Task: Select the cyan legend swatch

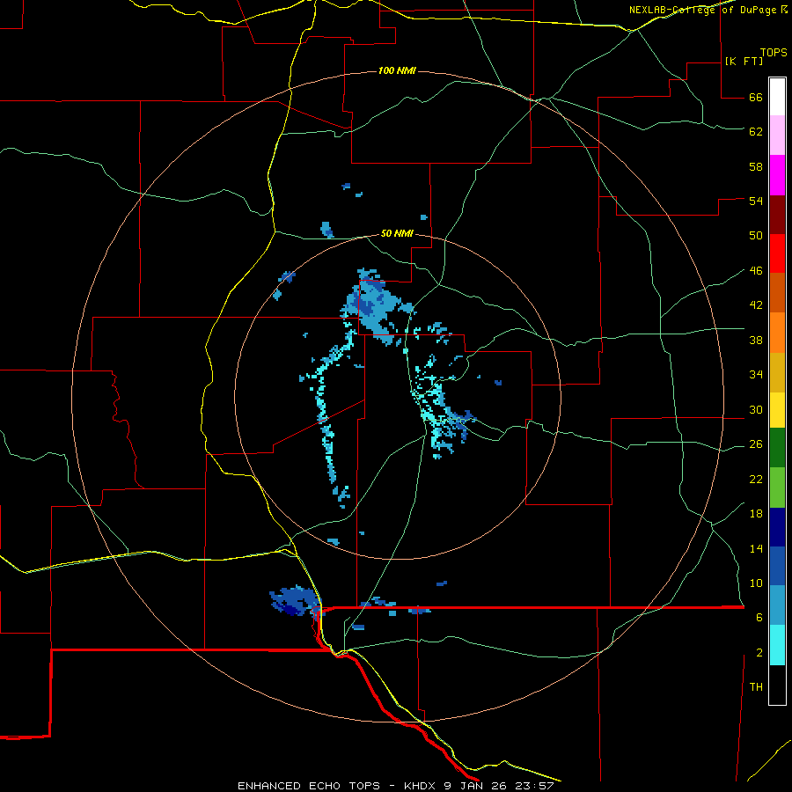Action: click(777, 645)
